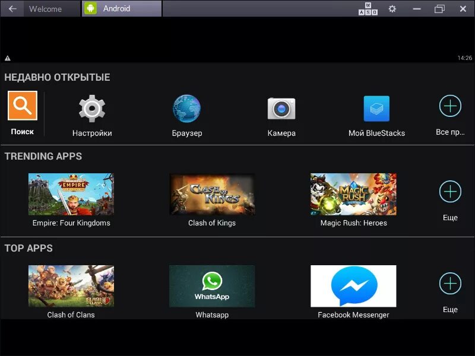The width and height of the screenshot is (475, 356).
Task: Click the Whatsapp caption text
Action: (212, 315)
